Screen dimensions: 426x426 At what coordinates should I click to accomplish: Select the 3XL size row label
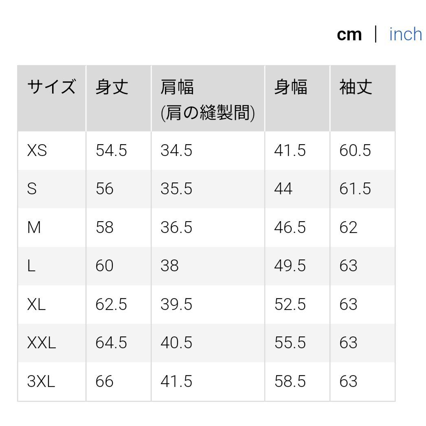[41, 381]
